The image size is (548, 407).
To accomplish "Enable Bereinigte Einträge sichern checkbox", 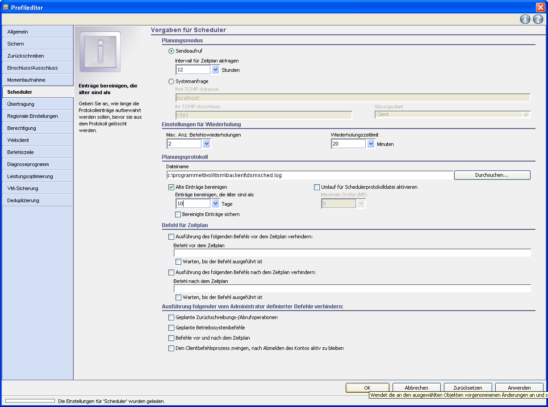I will coord(178,214).
